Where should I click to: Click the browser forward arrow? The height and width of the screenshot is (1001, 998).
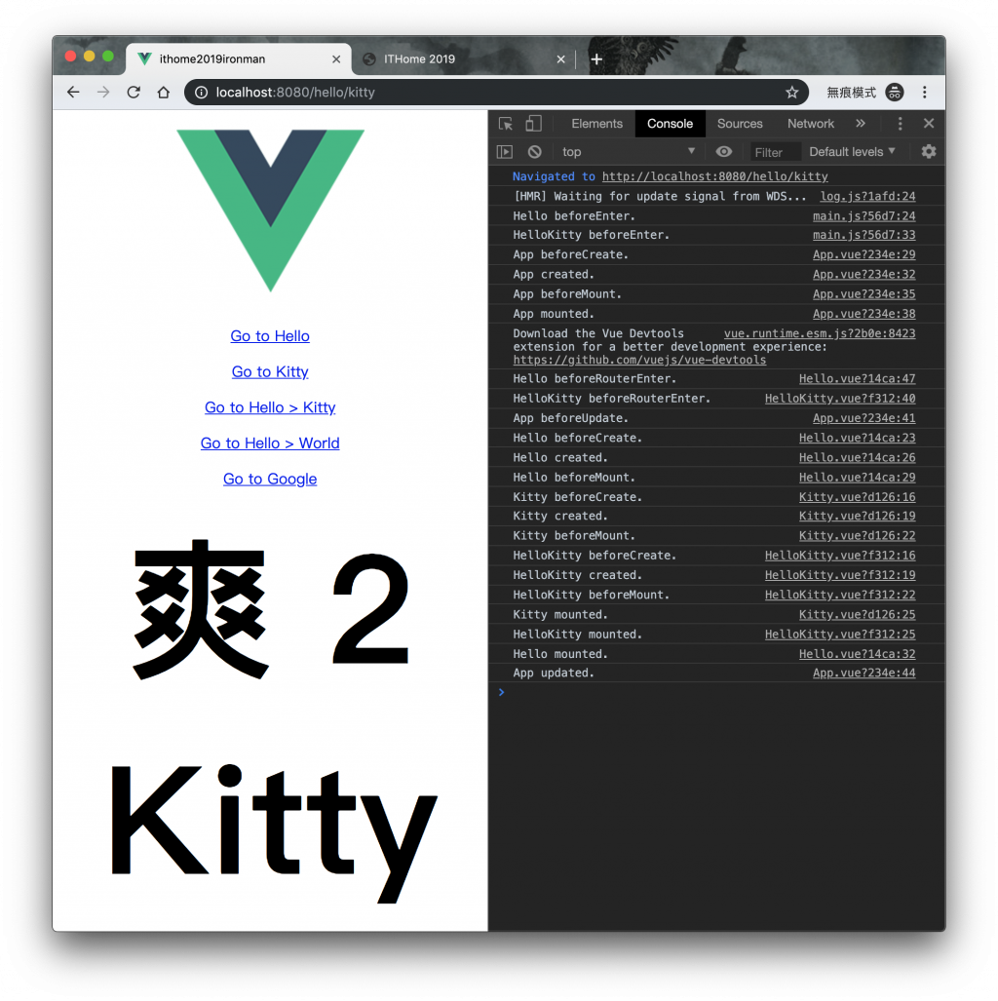(103, 92)
